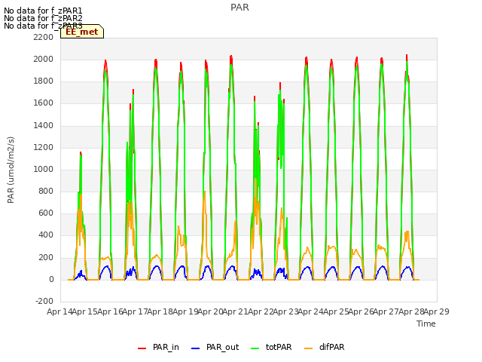The width and height of the screenshot is (482, 362).
Task: Click the Apr 18 x-axis date label
Action: coord(160,311)
